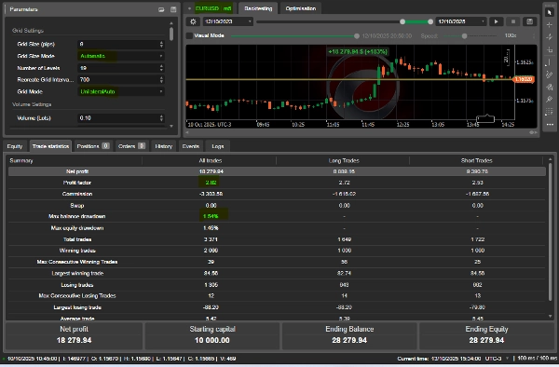Click the Short Trades column header
The image size is (559, 367).
477,161
